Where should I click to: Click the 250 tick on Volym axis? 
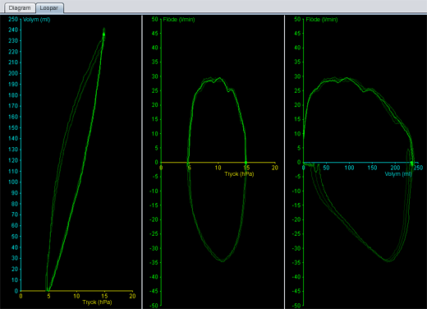pos(13,19)
